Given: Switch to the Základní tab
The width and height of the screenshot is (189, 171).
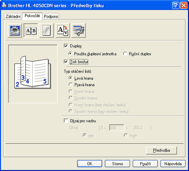Looking at the screenshot, I should [13, 16].
